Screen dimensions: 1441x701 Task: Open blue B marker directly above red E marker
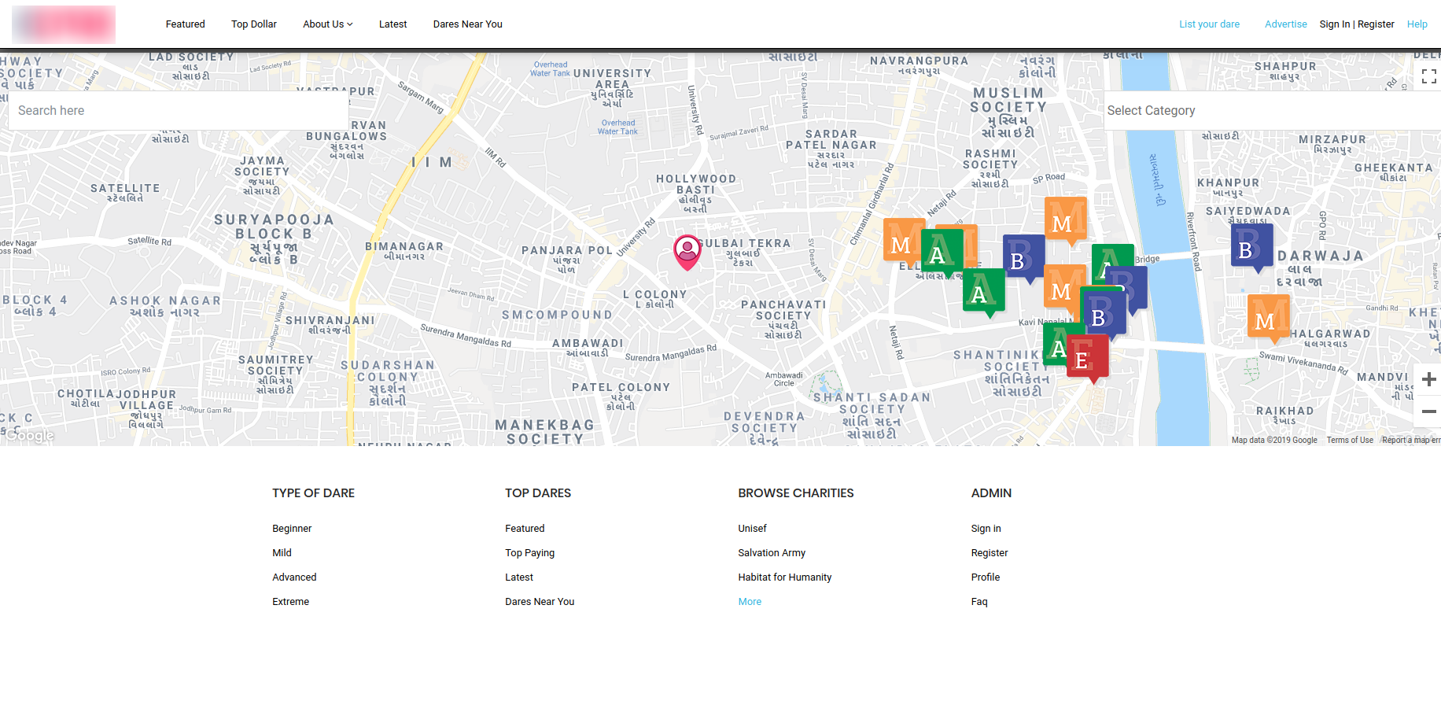(x=1104, y=313)
